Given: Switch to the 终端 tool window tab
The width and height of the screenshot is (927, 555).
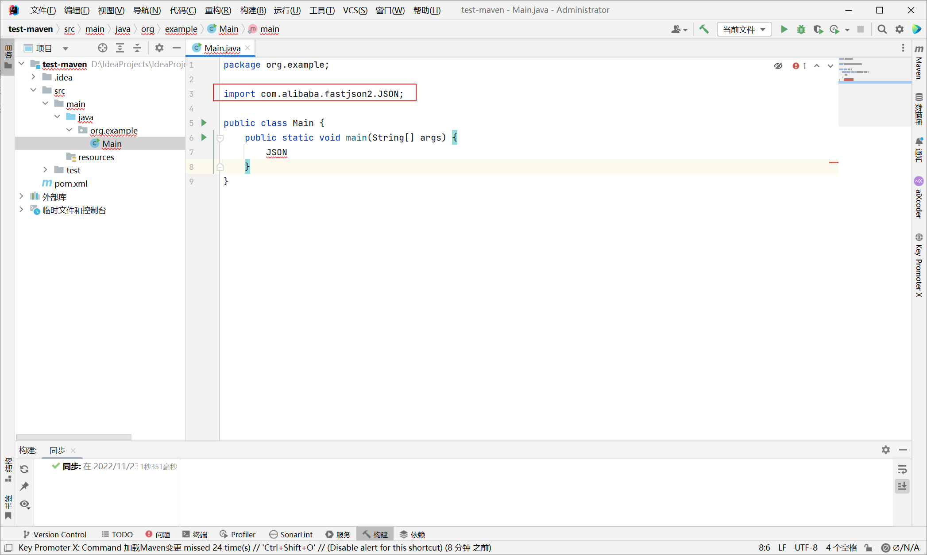Looking at the screenshot, I should (195, 535).
